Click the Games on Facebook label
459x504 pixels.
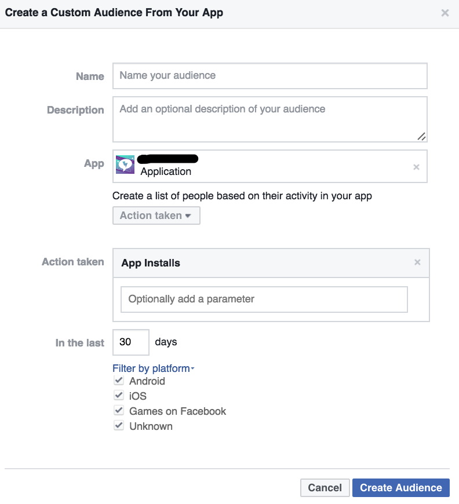coord(177,411)
